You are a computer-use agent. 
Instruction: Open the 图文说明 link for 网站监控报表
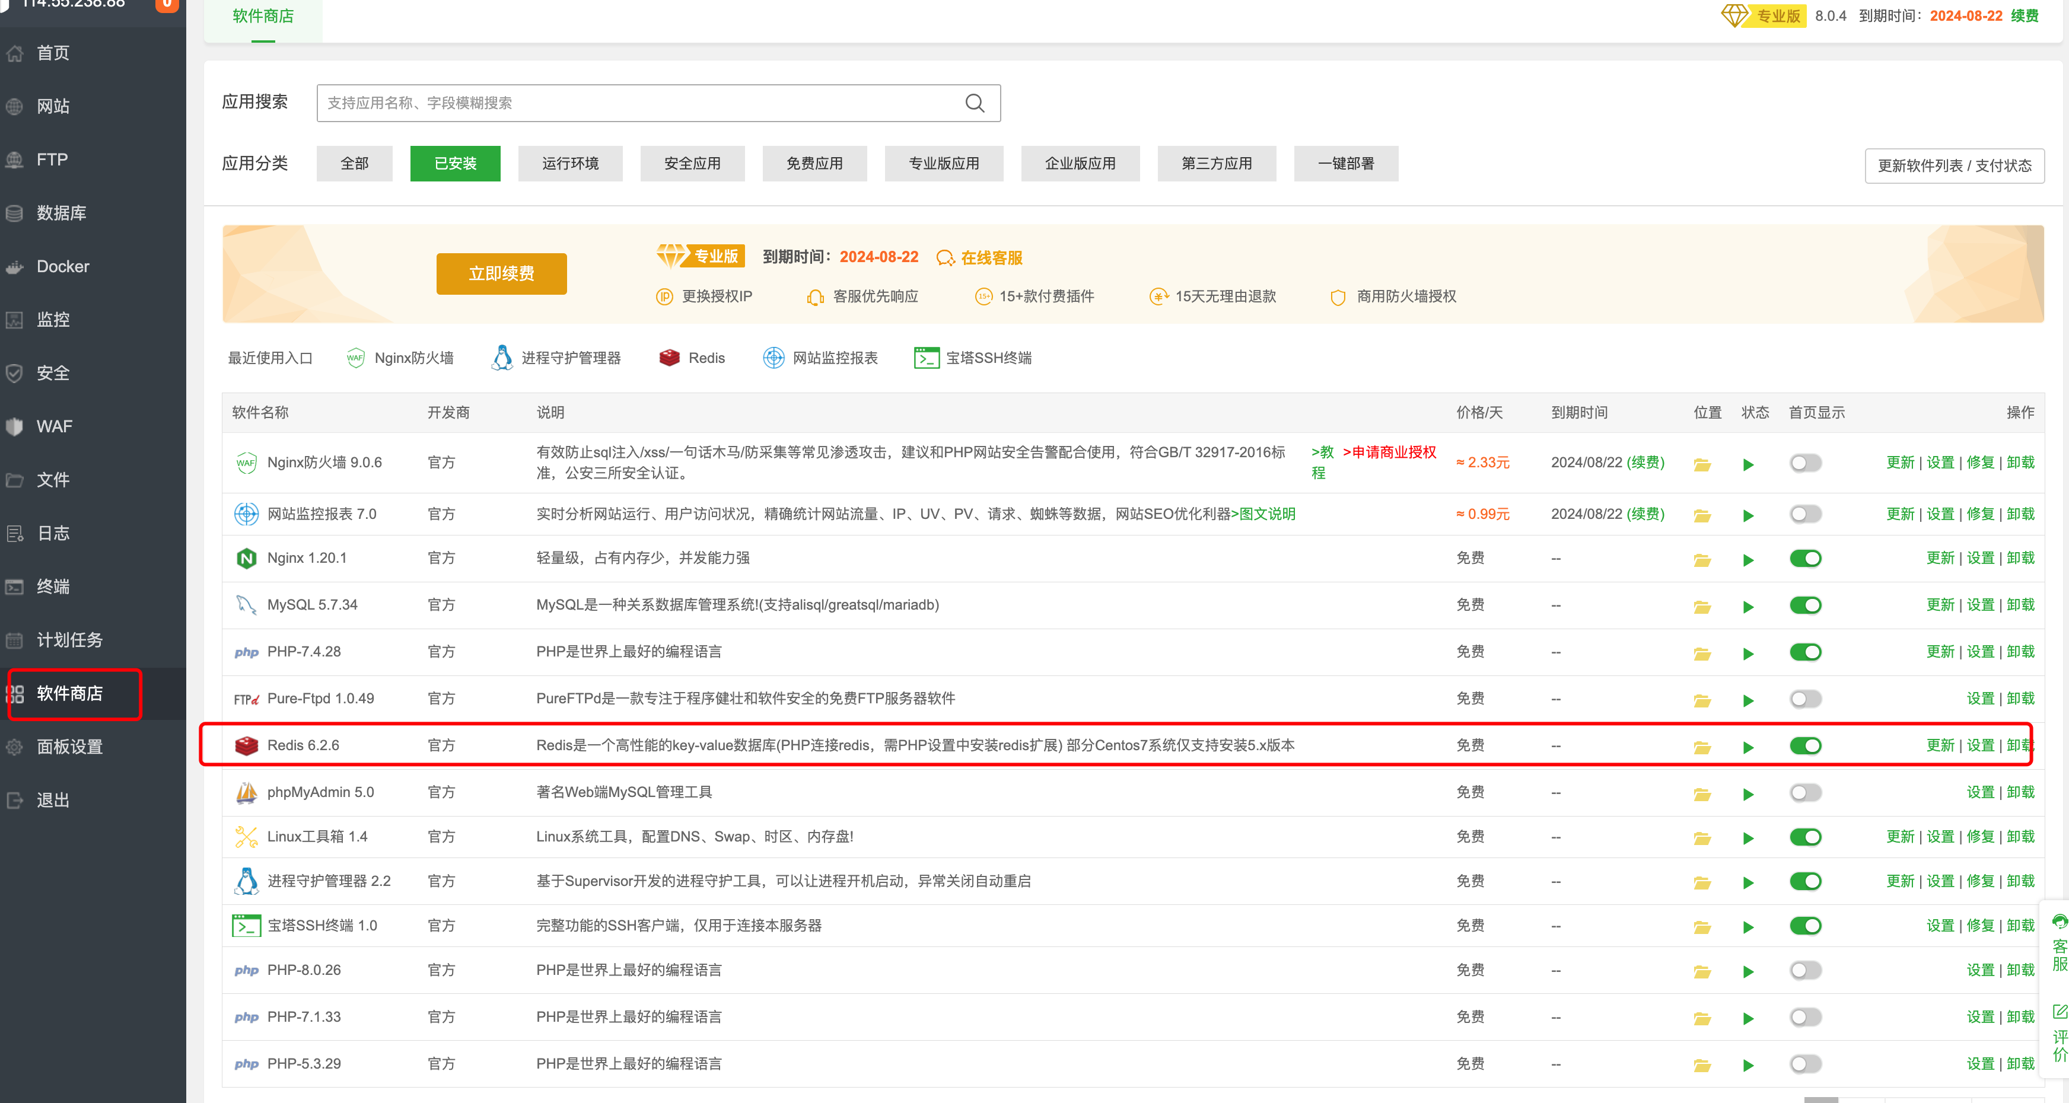tap(1263, 514)
